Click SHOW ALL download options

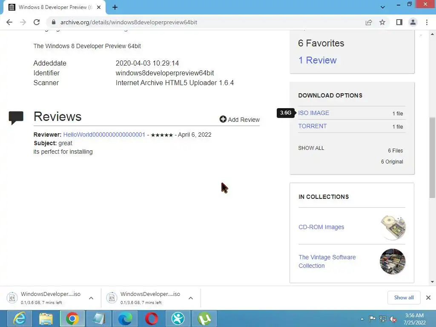click(311, 148)
